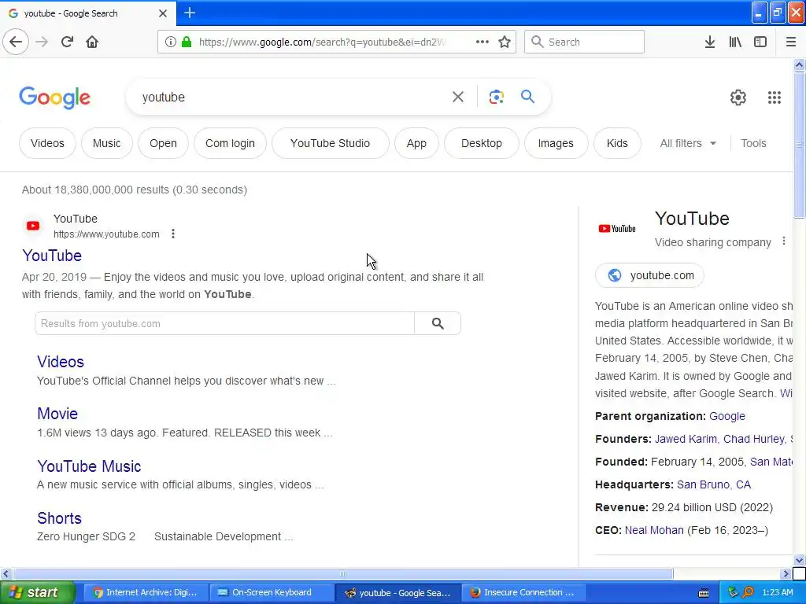Select the Videos filter chip
Image resolution: width=806 pixels, height=604 pixels.
pyautogui.click(x=47, y=143)
